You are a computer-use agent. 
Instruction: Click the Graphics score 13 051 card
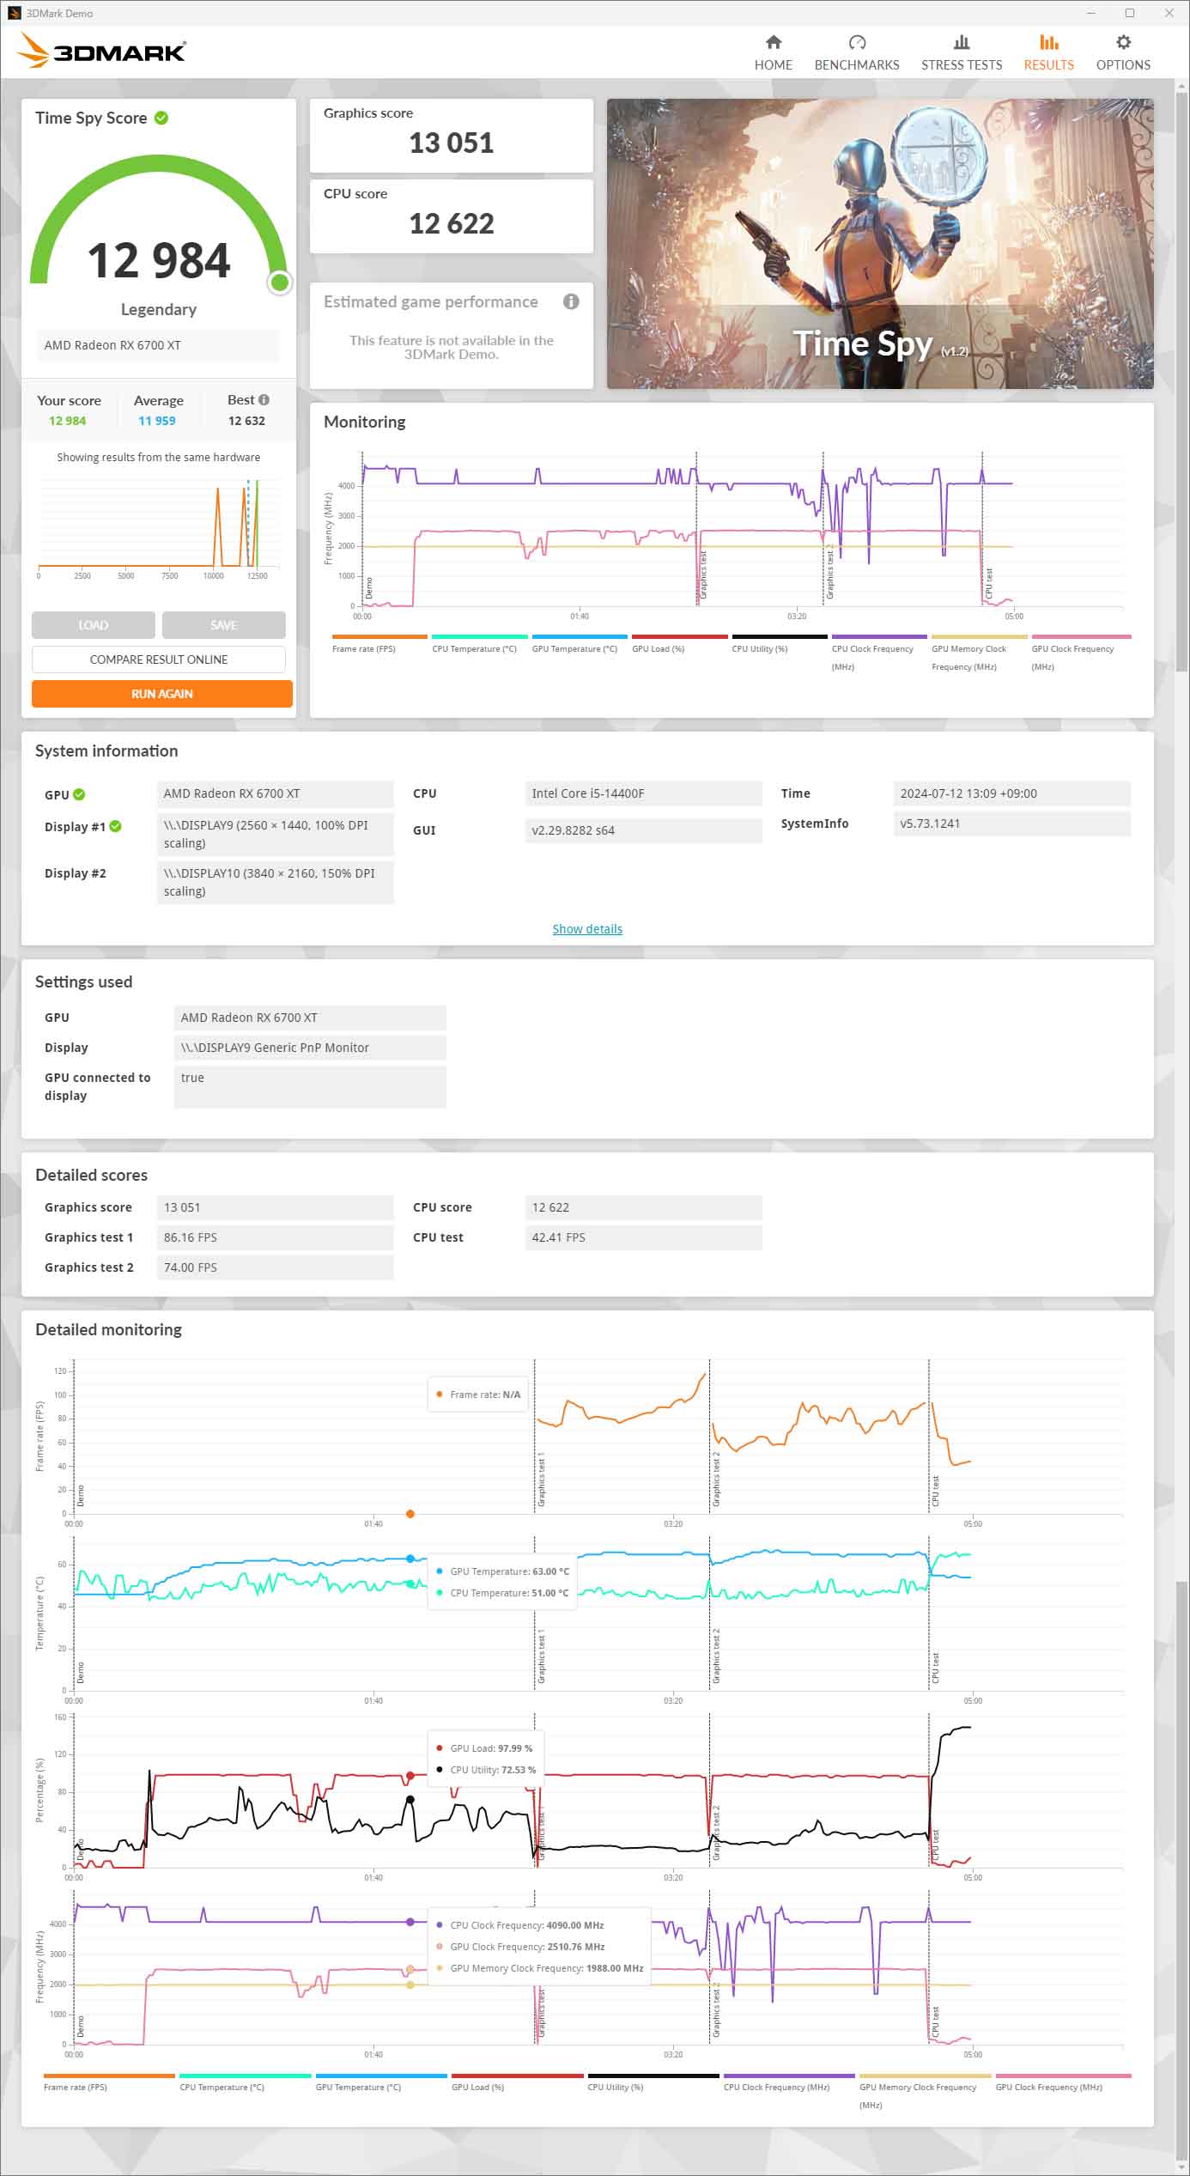452,136
